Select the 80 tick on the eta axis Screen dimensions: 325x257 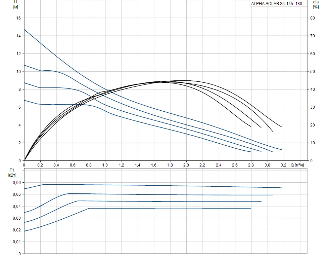coord(312,18)
